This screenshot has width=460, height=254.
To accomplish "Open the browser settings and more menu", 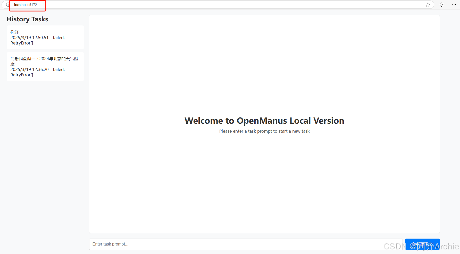I will pyautogui.click(x=454, y=5).
